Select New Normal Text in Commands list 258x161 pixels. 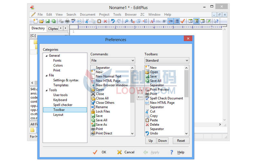[x=108, y=76]
